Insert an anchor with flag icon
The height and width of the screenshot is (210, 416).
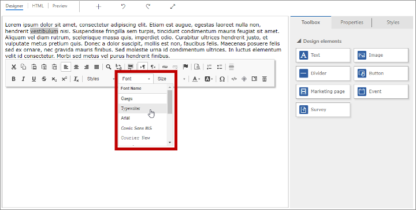185,67
